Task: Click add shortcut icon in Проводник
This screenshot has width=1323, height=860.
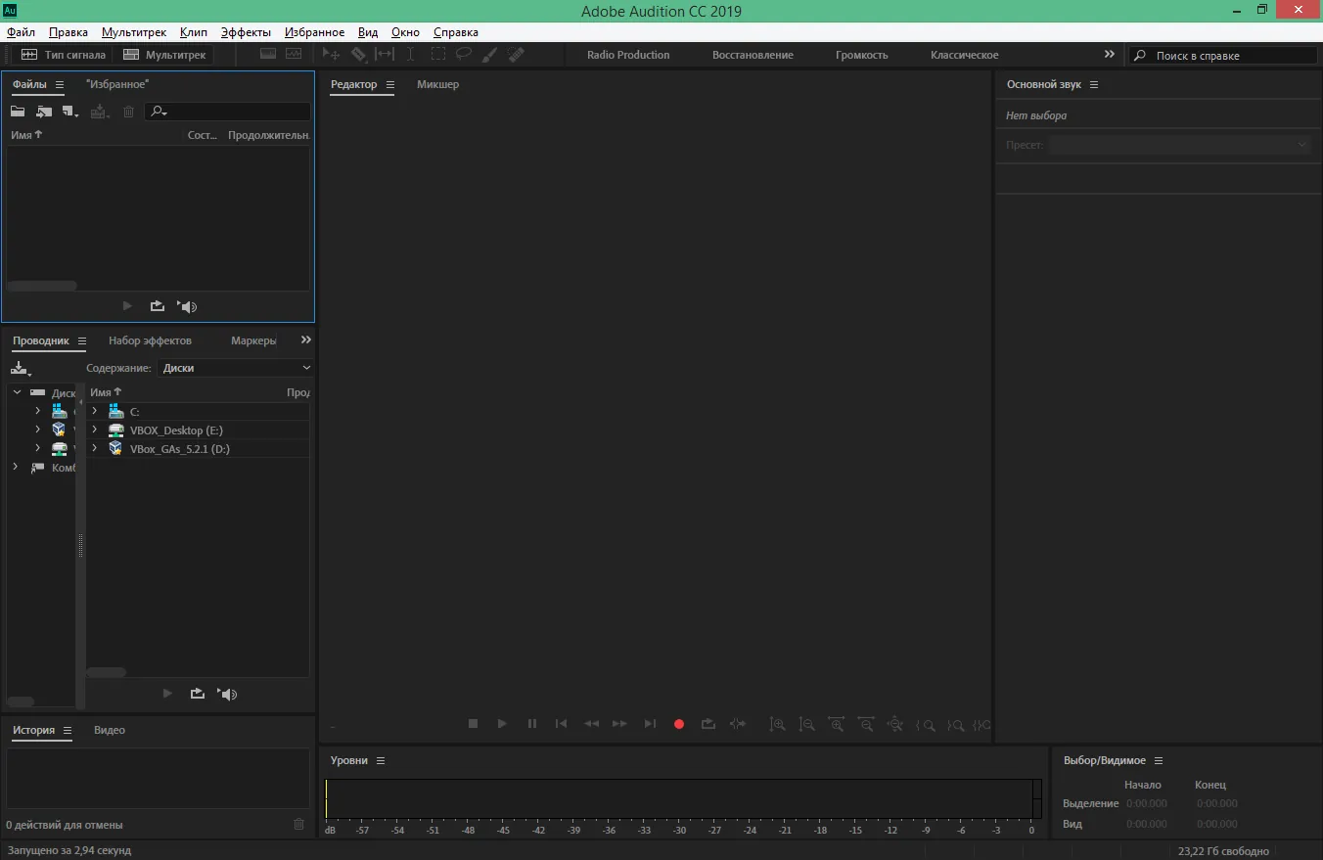Action: point(21,368)
